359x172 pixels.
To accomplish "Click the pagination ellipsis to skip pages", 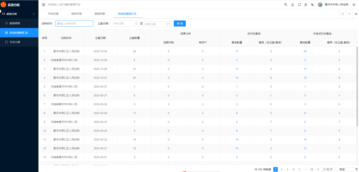I will (305, 169).
